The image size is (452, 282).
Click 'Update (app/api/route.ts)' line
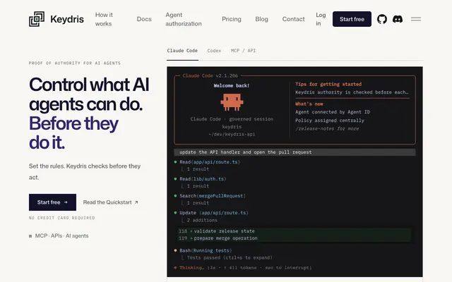213,213
